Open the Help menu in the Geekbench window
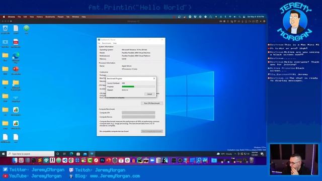Image resolution: width=322 pixels, height=181 pixels. 115,43
